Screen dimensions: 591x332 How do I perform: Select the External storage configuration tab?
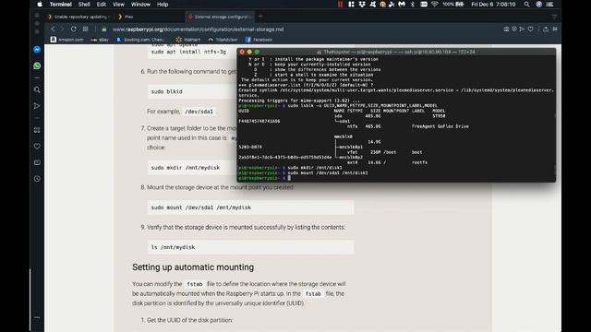tap(221, 17)
